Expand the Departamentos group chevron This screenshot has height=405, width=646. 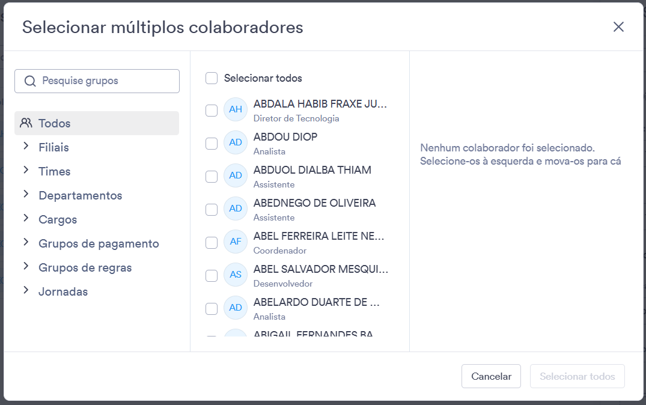pyautogui.click(x=26, y=194)
